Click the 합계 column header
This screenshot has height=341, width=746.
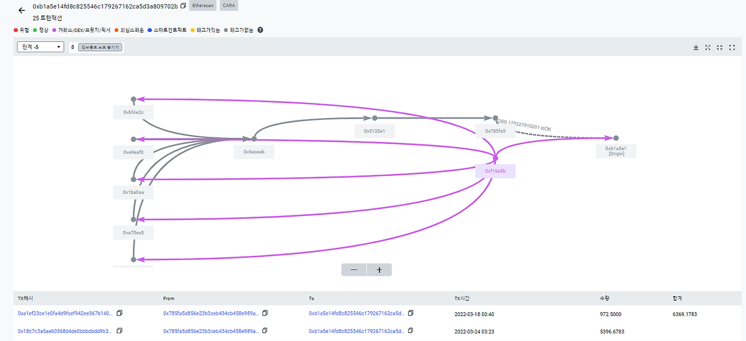677,298
